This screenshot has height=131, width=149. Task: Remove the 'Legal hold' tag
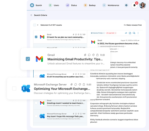115,33
